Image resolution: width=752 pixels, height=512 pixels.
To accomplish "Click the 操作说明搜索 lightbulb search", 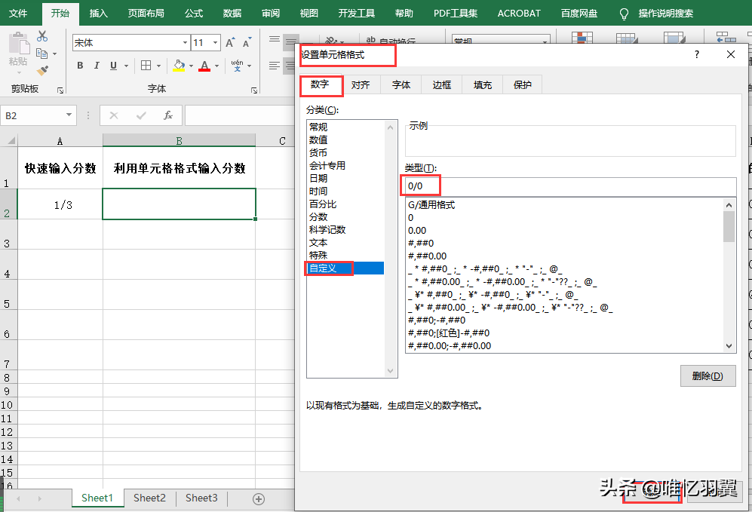I will point(656,14).
